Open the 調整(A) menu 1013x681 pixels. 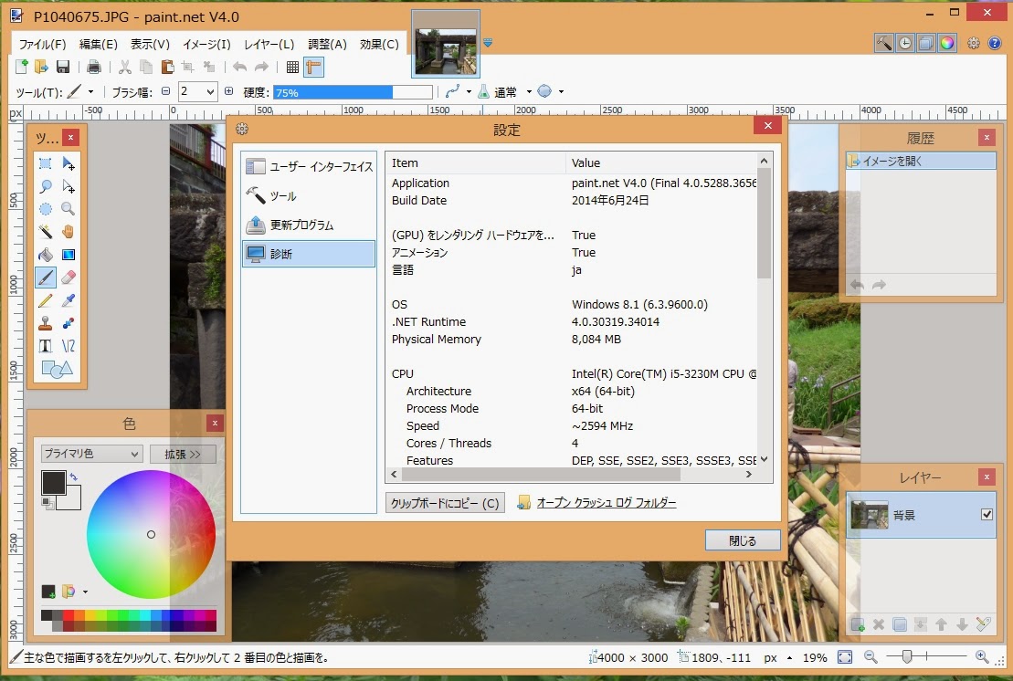(x=327, y=45)
